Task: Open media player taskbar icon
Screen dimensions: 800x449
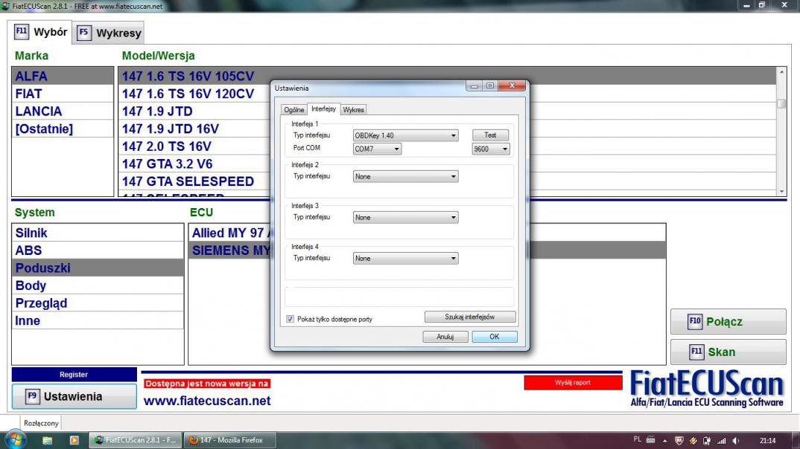Action: pos(74,440)
